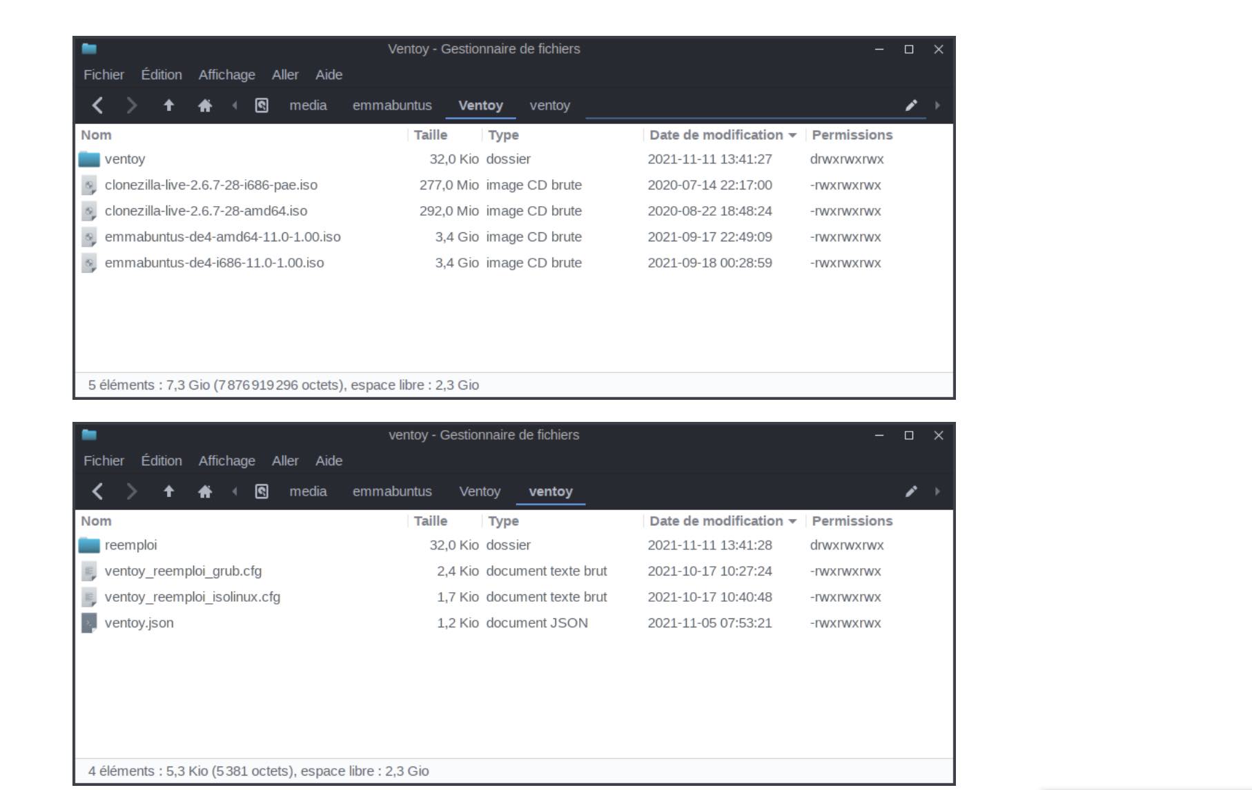Edit location path in Ventoy window
The width and height of the screenshot is (1252, 790).
tap(911, 105)
